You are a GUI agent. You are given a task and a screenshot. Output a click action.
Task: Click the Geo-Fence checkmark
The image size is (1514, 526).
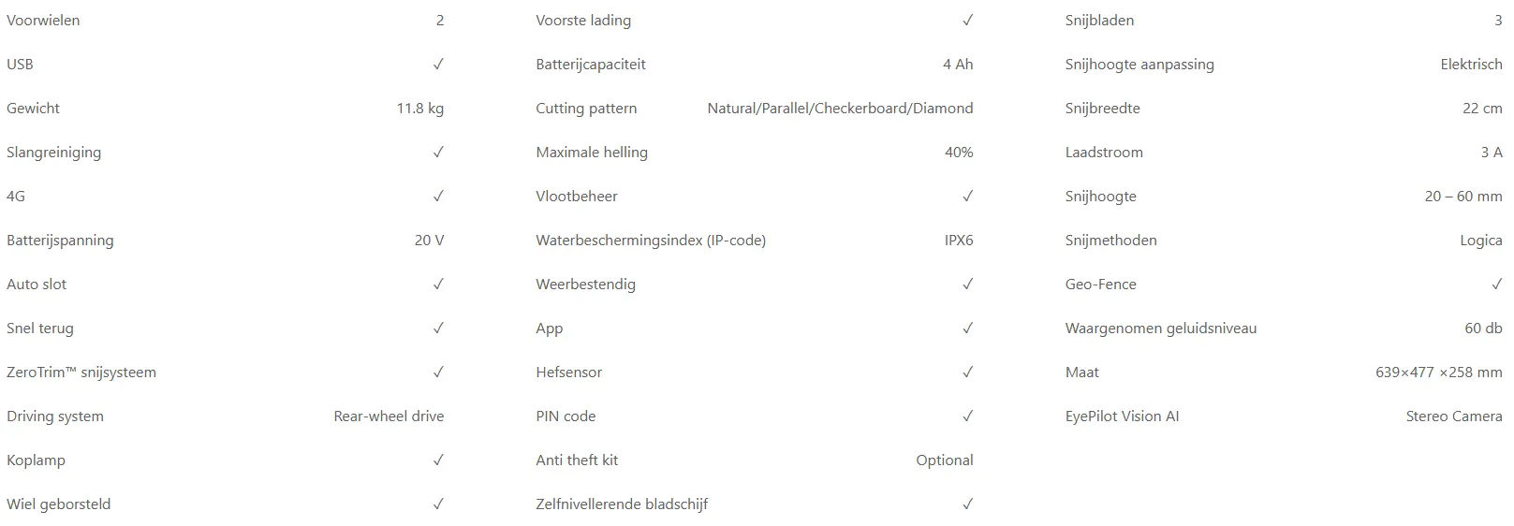pos(1496,285)
